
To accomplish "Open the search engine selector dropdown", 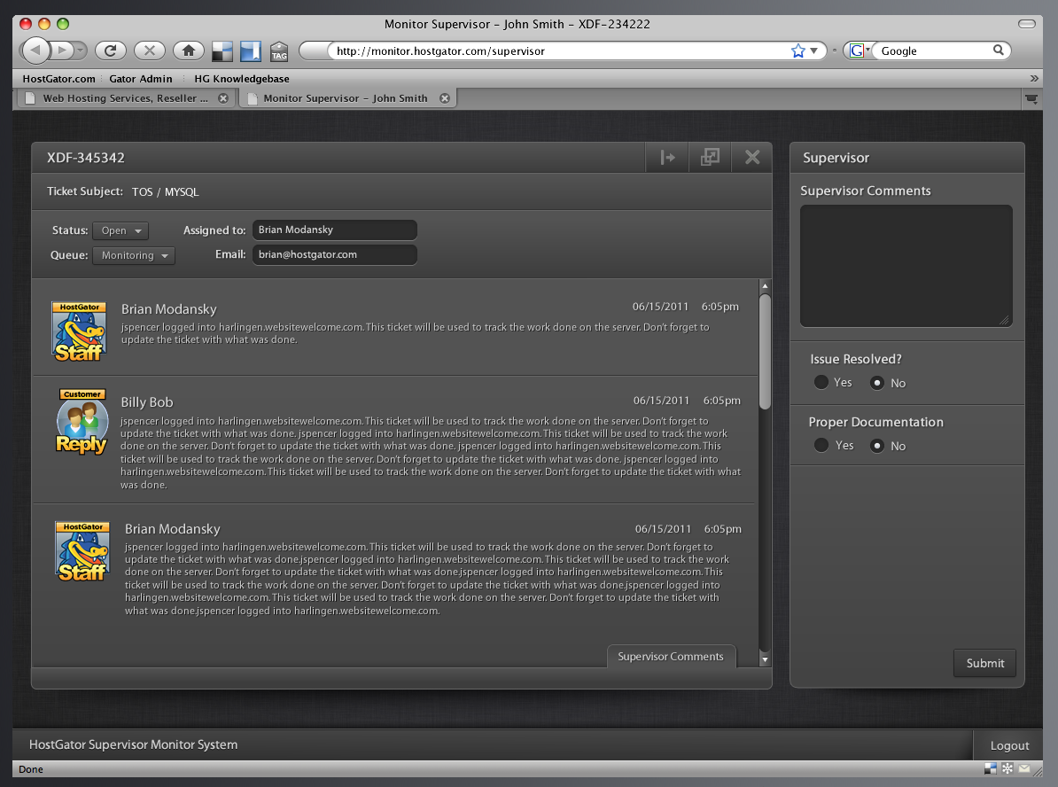I will (x=859, y=50).
